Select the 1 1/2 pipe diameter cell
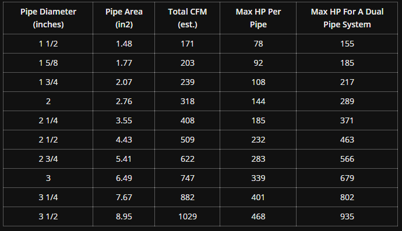402x231 pixels. [48, 44]
